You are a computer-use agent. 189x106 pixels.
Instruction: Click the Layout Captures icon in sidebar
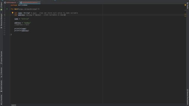click(1, 64)
